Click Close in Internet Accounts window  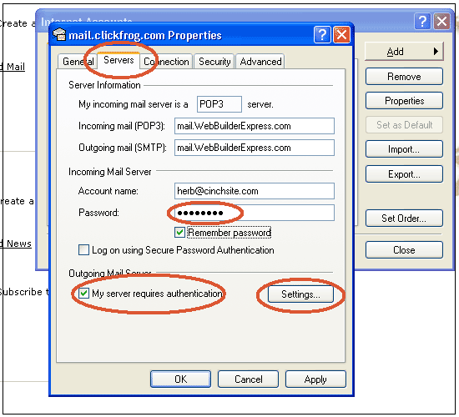[404, 250]
